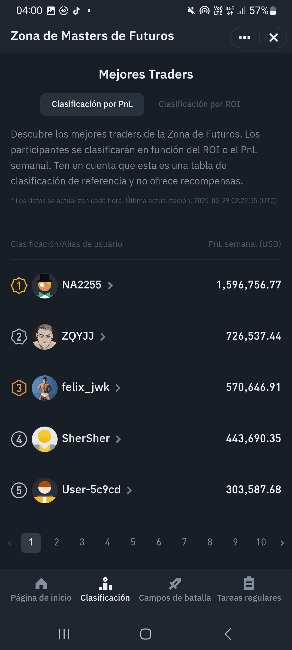Tap NA2255's top-hat avatar
The width and height of the screenshot is (292, 650).
coord(45,285)
